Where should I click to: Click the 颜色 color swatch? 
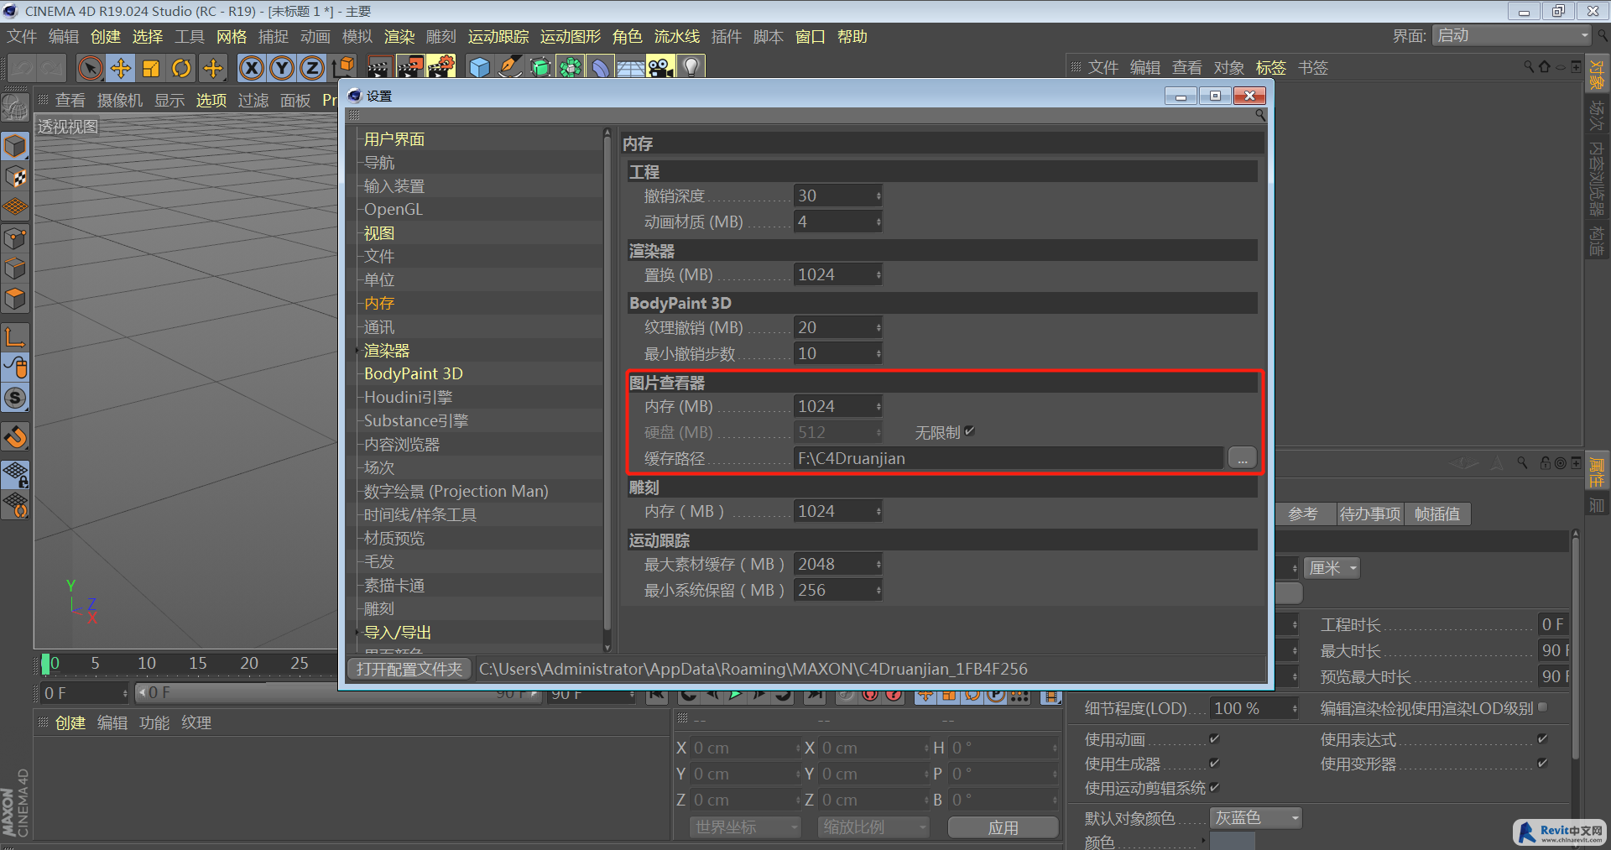coord(1233,841)
